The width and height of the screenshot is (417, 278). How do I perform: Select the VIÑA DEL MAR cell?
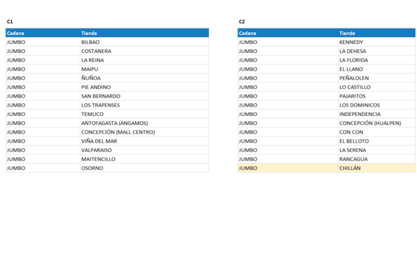99,141
